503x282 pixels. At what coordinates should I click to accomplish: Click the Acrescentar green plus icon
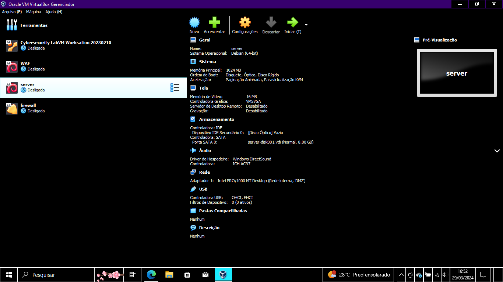pos(214,22)
